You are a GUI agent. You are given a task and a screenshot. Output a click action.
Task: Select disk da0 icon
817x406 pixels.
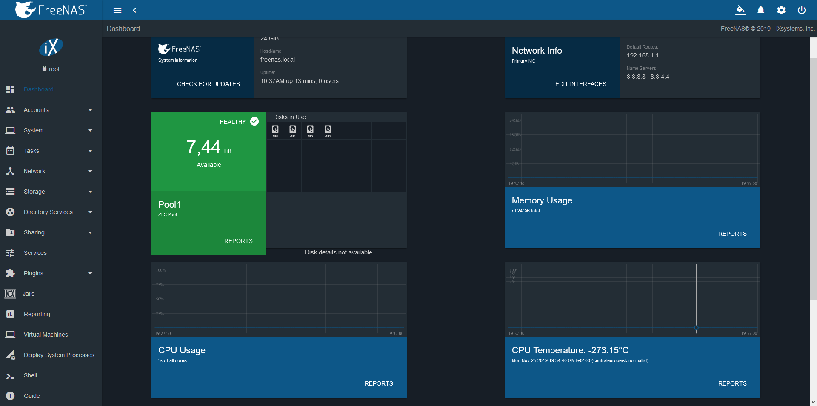(275, 129)
